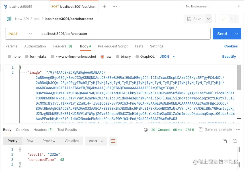This screenshot has height=170, width=244.
Task: Expand the No Environment dropdown
Action: [213, 6]
